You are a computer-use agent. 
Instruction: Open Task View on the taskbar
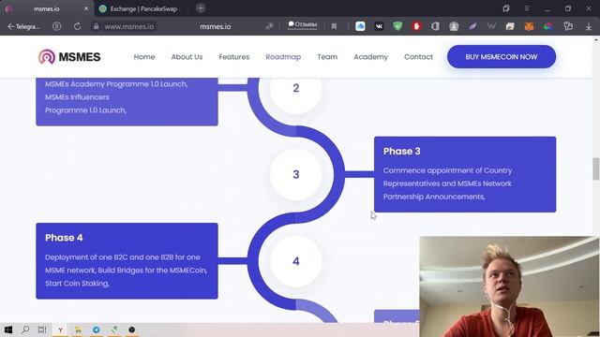42,330
